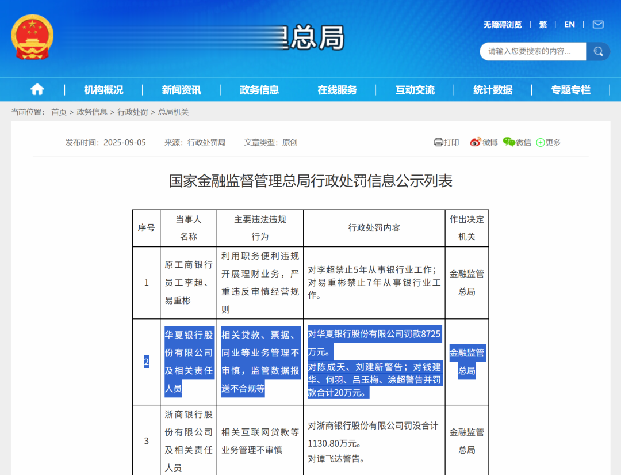Screen dimensions: 621x475
Task: Click the cell 原工商银行员工李超、易重彬
Action: (x=189, y=283)
